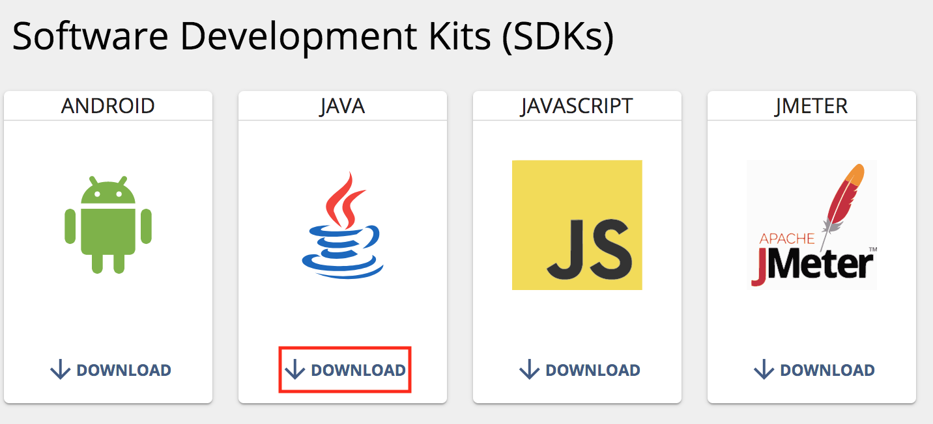This screenshot has height=424, width=933.
Task: Select the JMETER card header
Action: pos(812,105)
